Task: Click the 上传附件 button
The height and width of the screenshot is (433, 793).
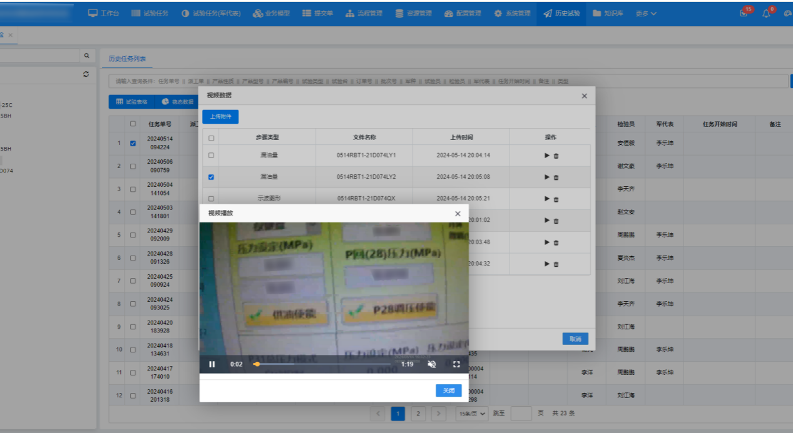Action: point(220,116)
